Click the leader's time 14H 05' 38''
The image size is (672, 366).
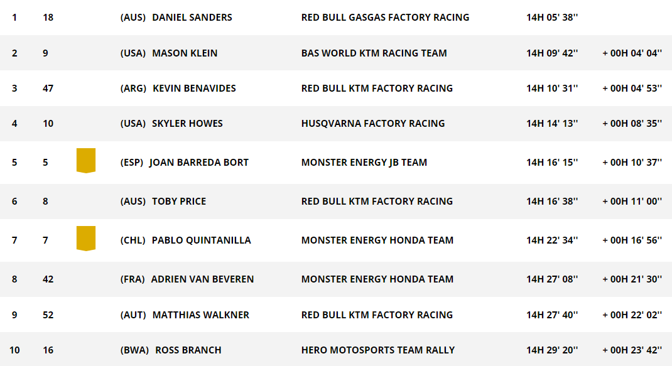point(552,18)
